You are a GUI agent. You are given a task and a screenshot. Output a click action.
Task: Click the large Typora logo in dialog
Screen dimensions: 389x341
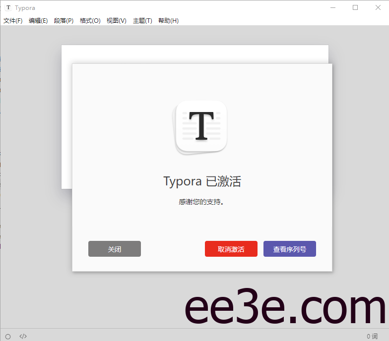(x=200, y=127)
